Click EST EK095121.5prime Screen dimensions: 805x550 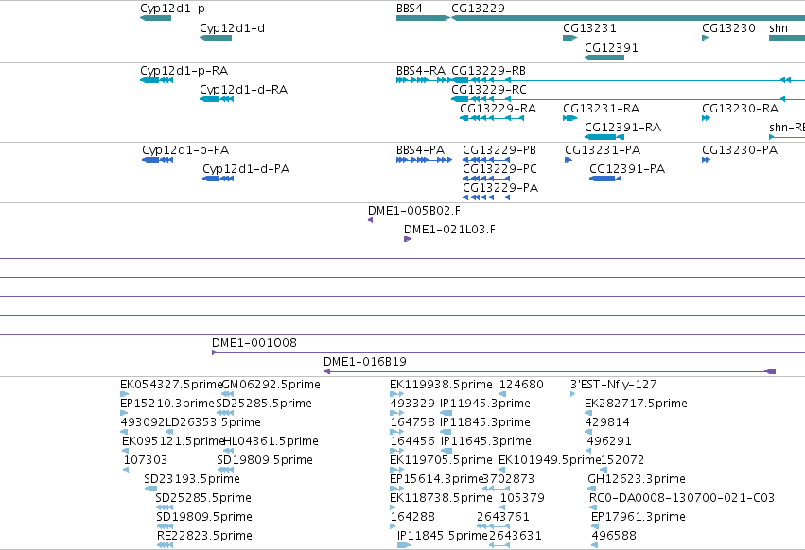(x=126, y=451)
